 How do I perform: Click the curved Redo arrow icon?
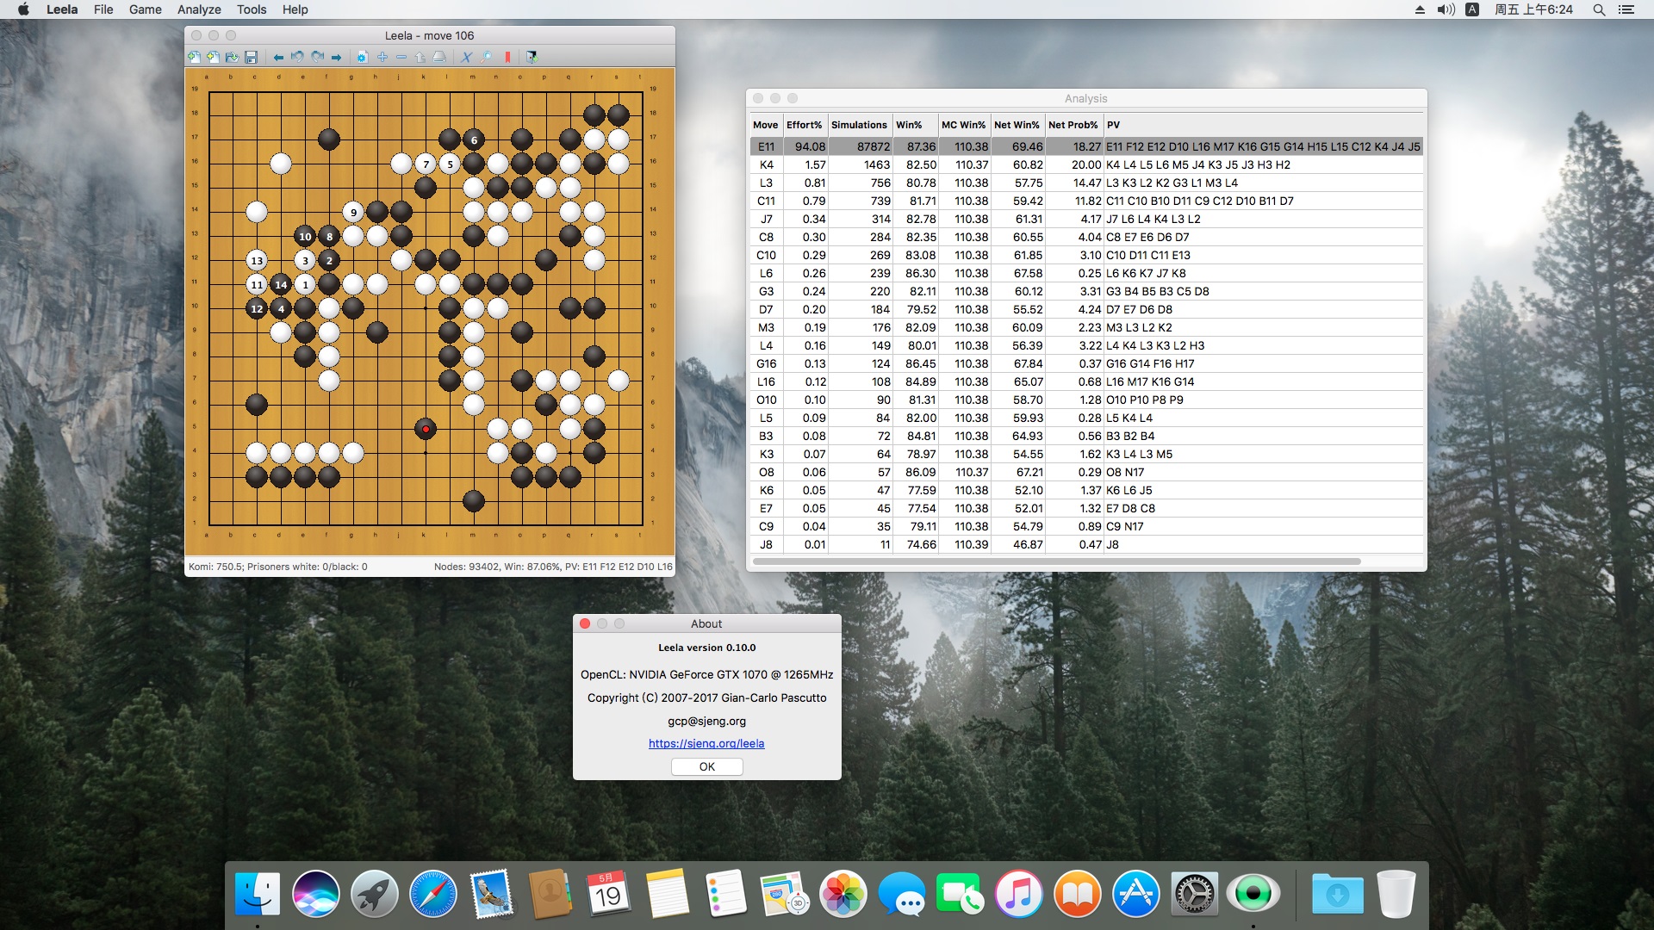(x=317, y=57)
